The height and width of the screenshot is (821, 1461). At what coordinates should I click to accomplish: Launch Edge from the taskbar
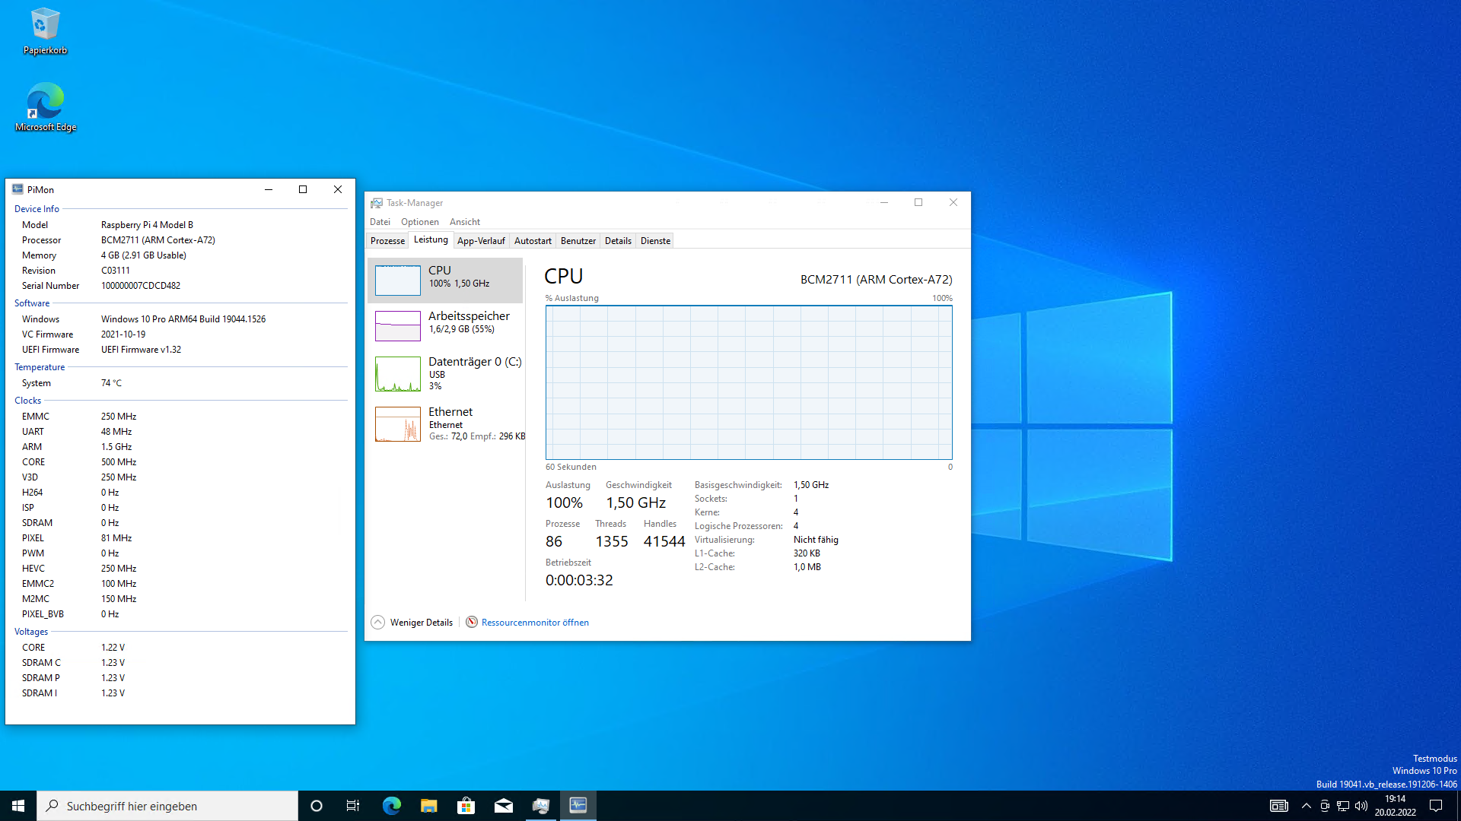[x=391, y=806]
